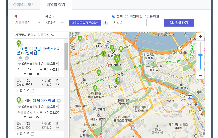Image resolution: width=218 pixels, height=138 pixels.
Task: Switch to the 검색으로 찾기 tab
Action: 24,5
